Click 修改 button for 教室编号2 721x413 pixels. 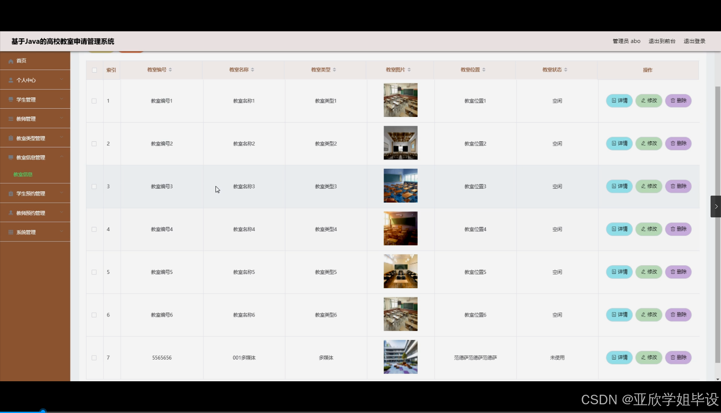pyautogui.click(x=649, y=143)
